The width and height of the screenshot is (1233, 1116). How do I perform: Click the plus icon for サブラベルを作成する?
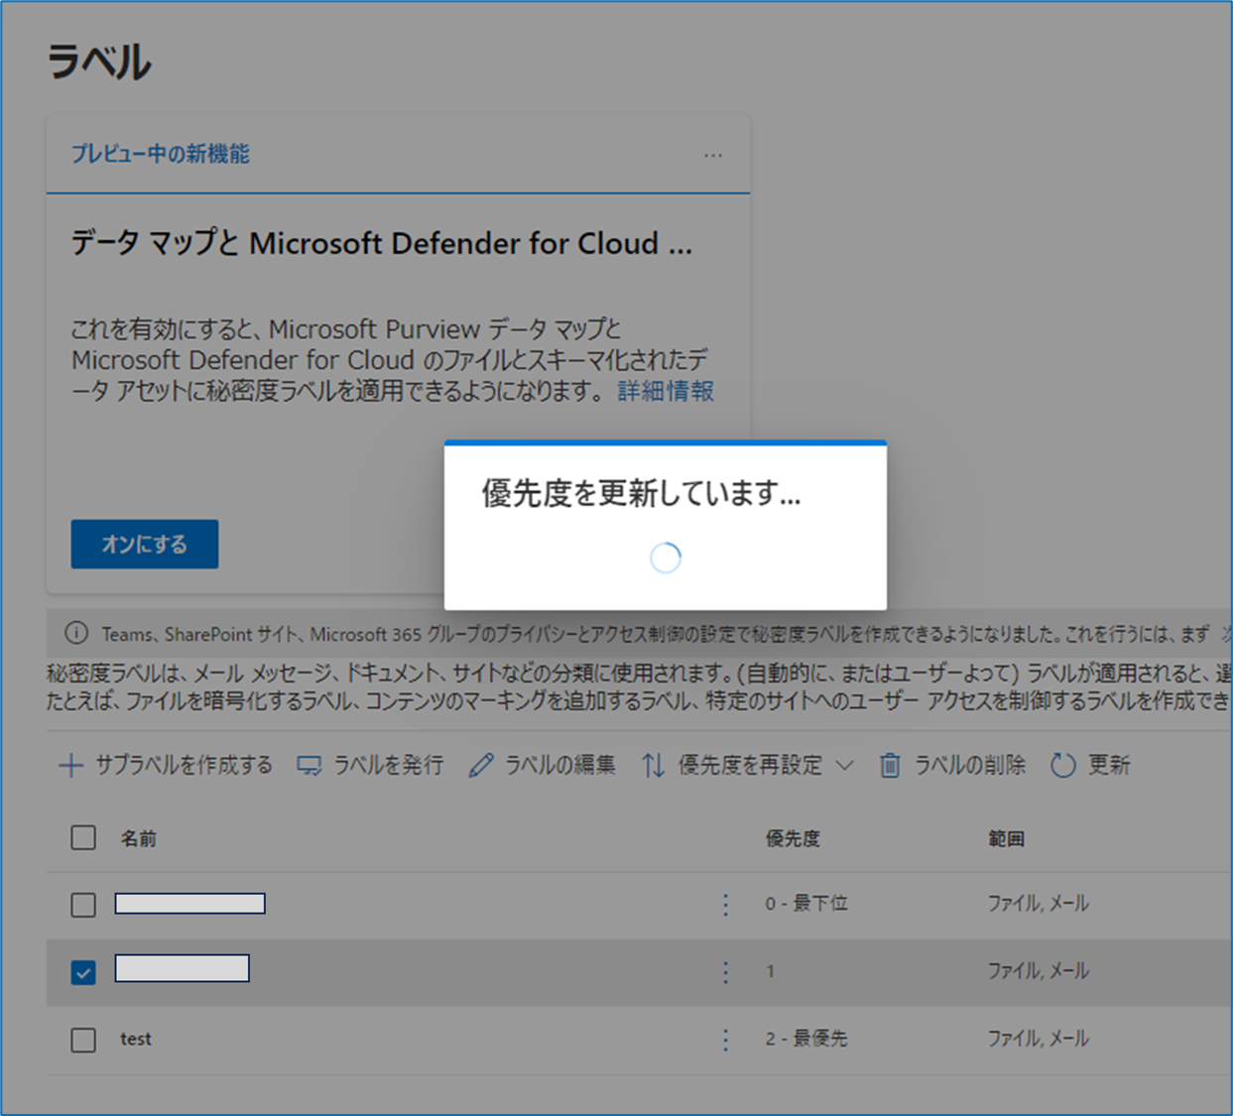coord(70,765)
